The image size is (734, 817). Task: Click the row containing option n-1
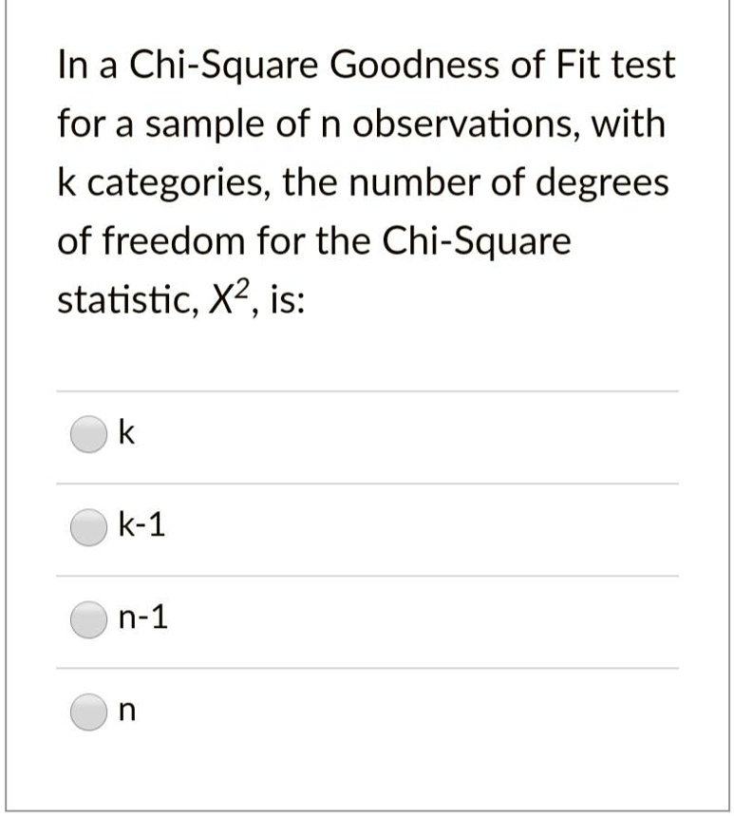click(x=367, y=617)
